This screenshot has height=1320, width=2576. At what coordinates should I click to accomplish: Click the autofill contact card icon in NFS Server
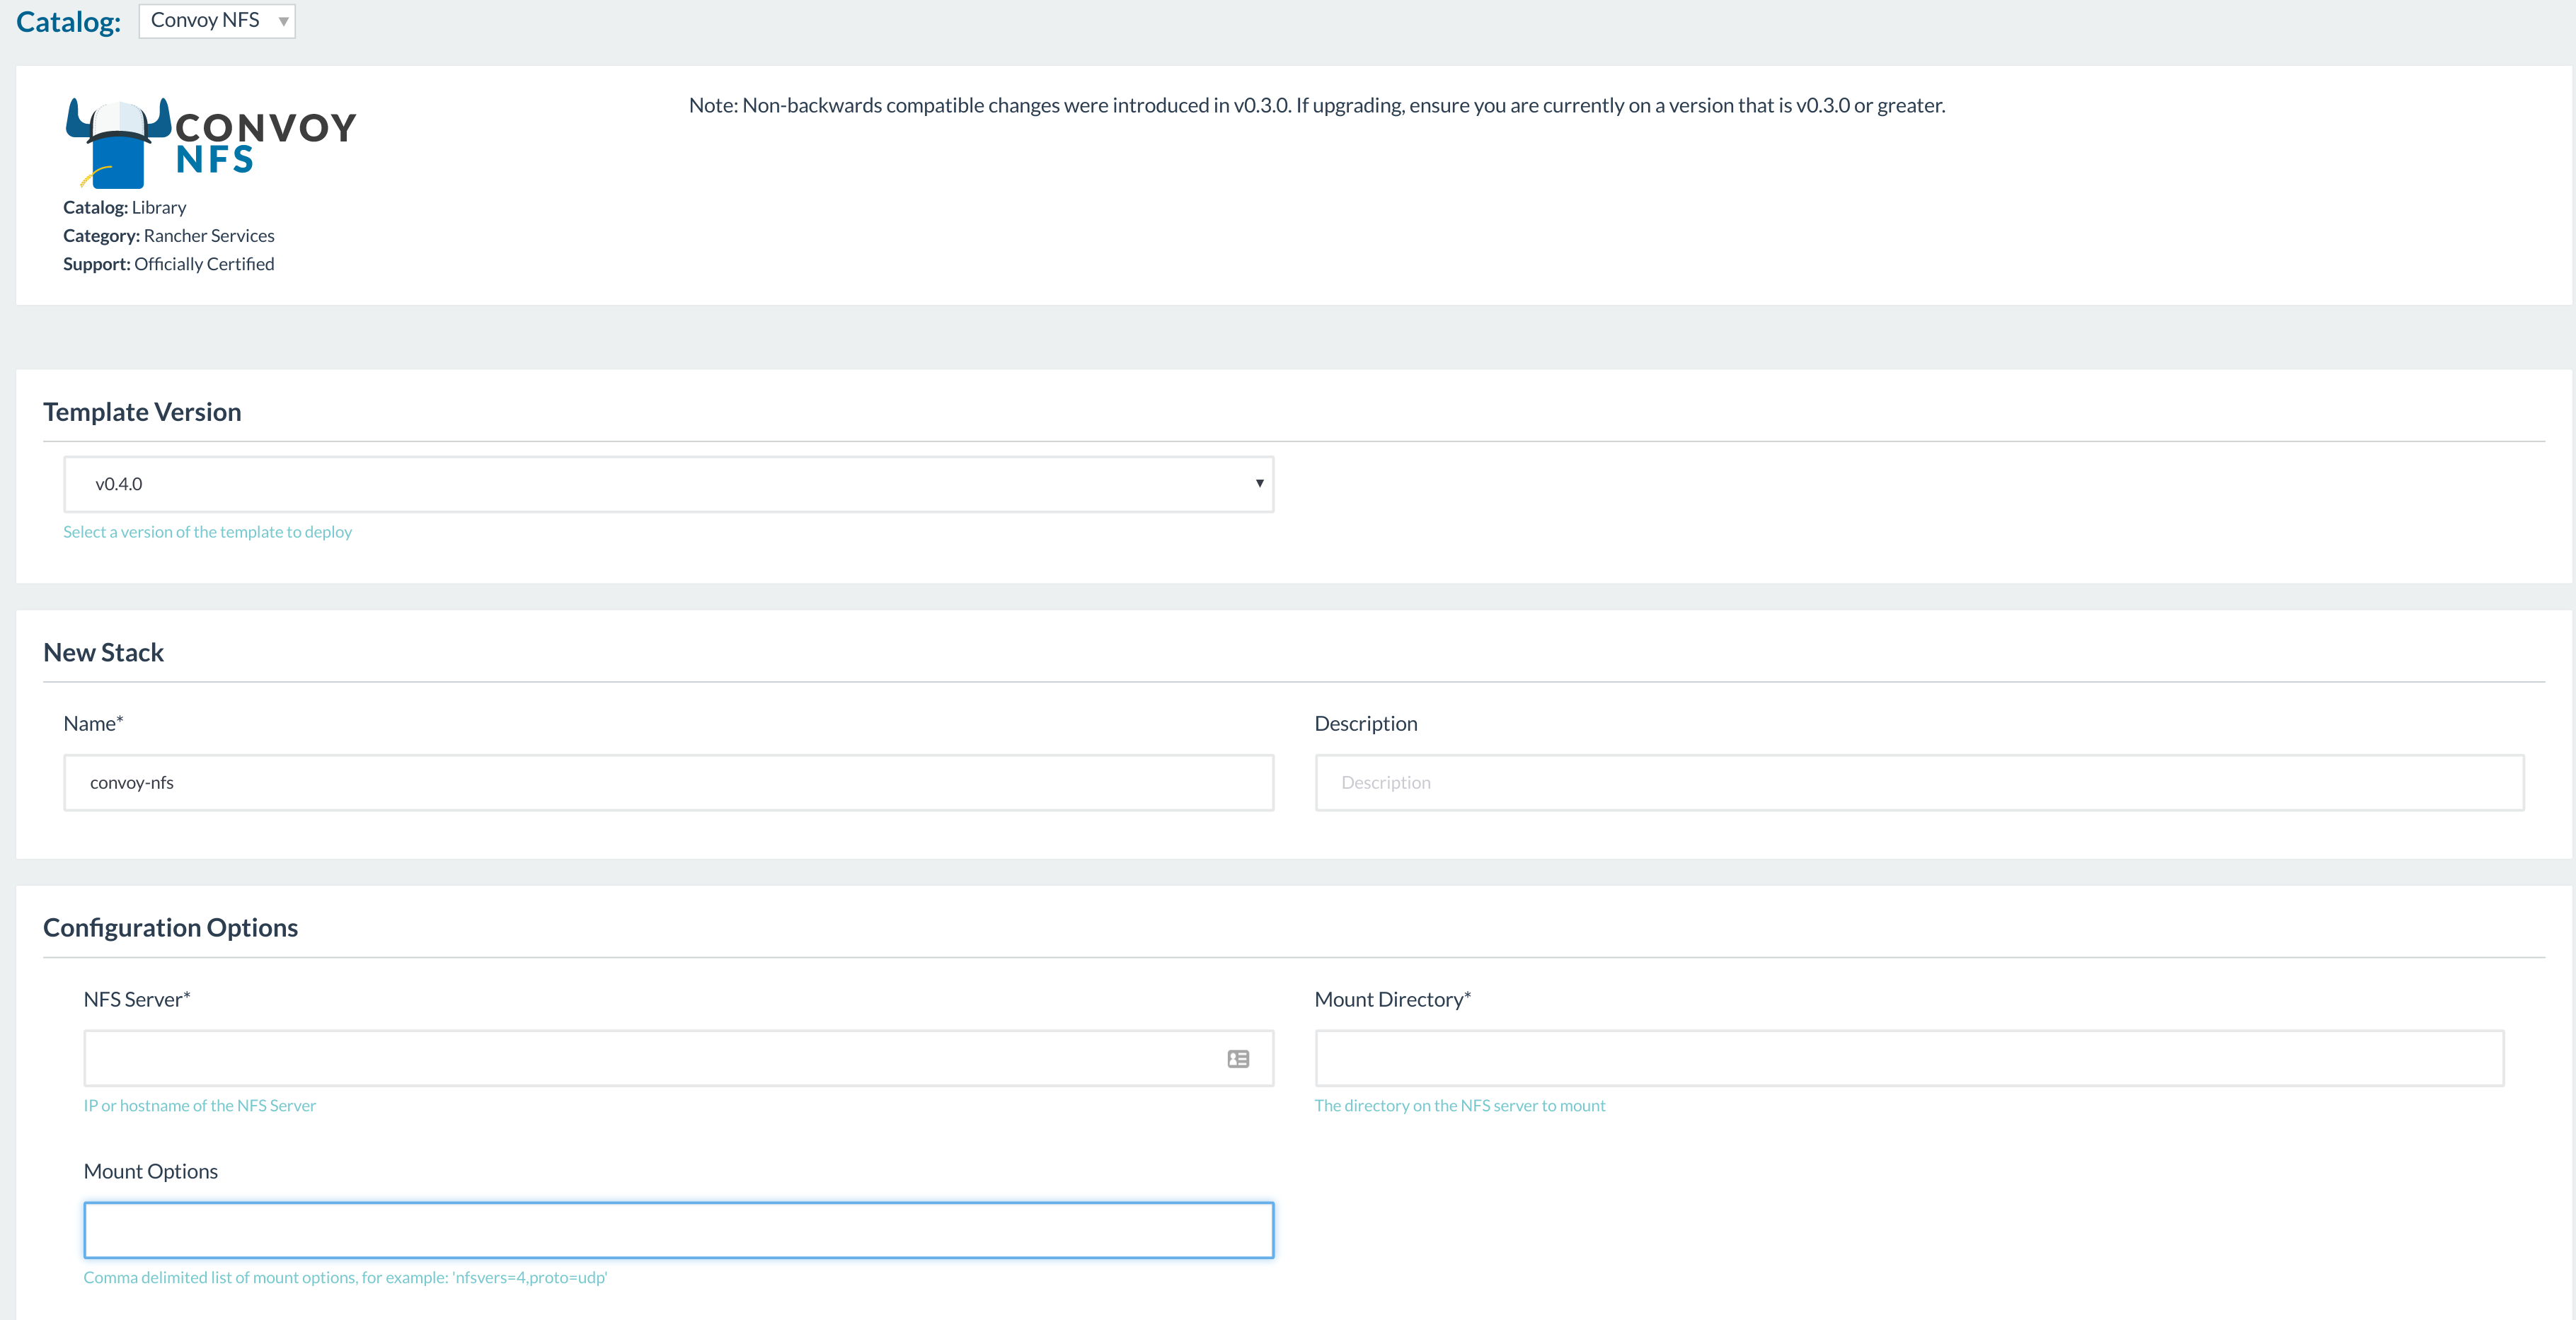click(1237, 1058)
